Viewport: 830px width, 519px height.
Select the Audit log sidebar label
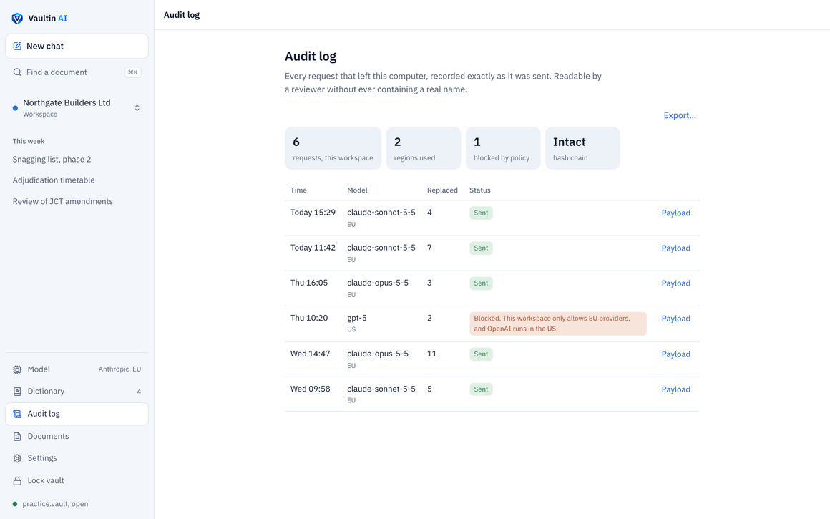[x=44, y=414]
